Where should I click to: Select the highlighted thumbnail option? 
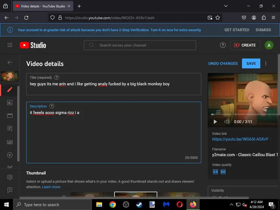136,194
